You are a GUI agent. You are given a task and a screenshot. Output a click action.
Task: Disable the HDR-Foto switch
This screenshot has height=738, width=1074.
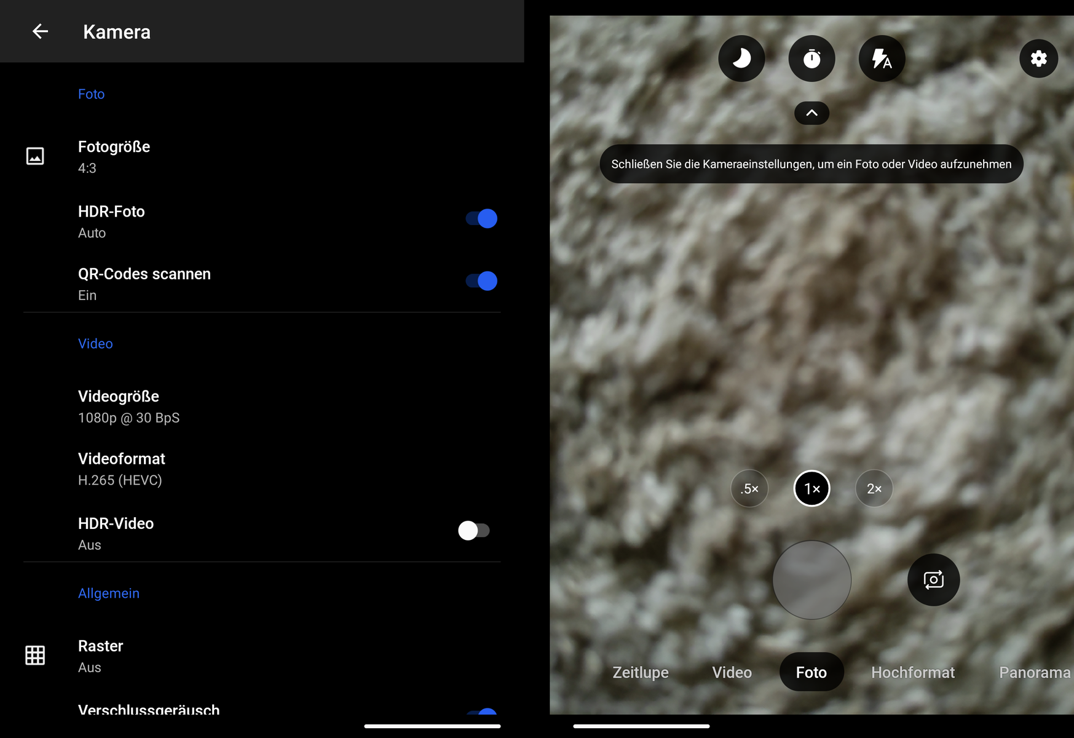pos(481,218)
